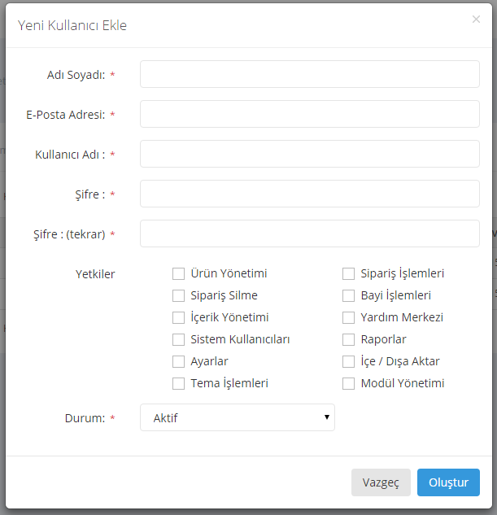
Task: Tick the İçerik Yönetimi checkbox
Action: click(x=178, y=318)
